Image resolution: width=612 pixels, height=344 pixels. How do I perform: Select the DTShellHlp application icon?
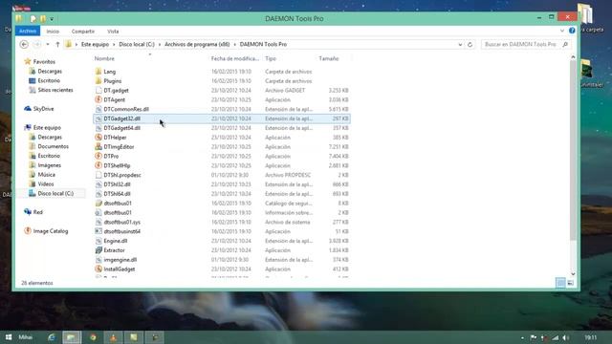coord(98,165)
